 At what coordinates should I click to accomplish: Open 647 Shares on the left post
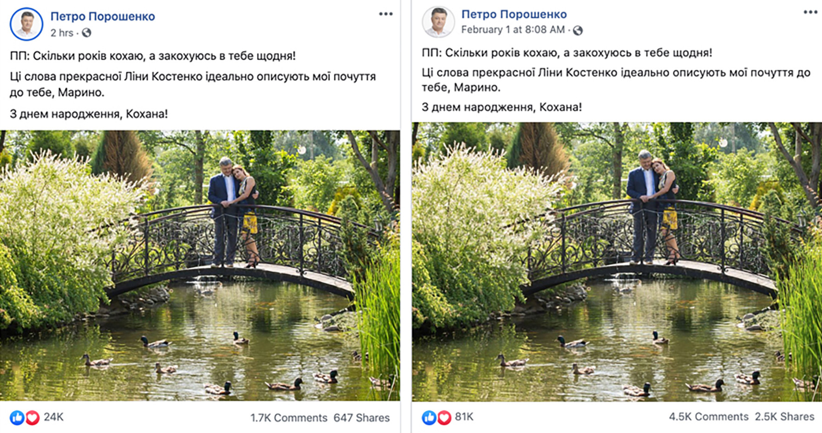[x=361, y=418]
